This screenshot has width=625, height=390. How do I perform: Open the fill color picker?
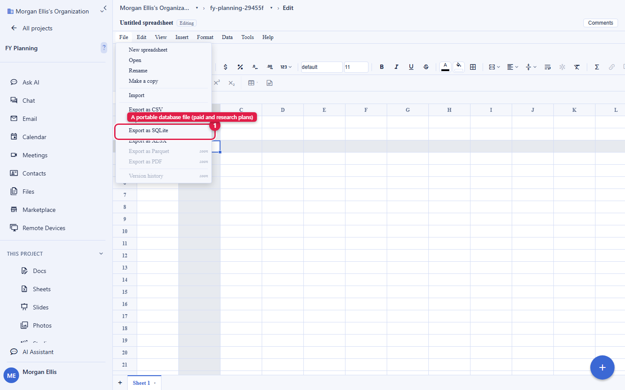coord(459,67)
